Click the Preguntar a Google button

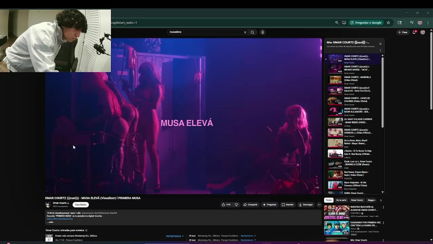(366, 23)
